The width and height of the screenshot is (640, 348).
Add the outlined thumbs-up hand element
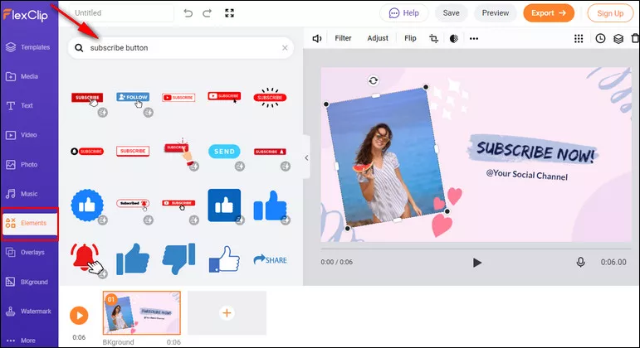point(224,259)
